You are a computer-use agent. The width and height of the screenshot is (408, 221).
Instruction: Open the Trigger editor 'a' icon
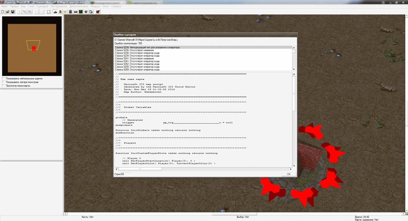pos(60,12)
